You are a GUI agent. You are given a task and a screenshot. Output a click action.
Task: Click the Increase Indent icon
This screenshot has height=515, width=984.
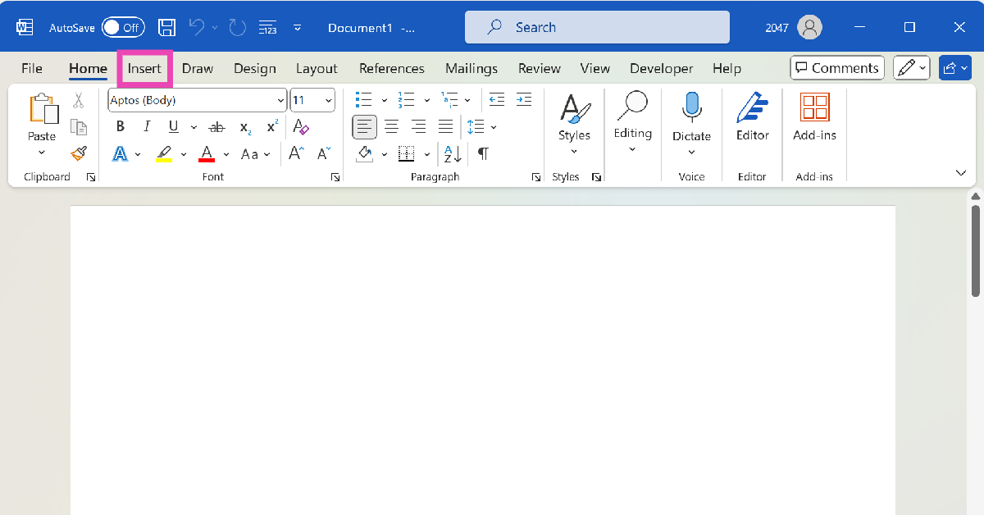click(524, 100)
